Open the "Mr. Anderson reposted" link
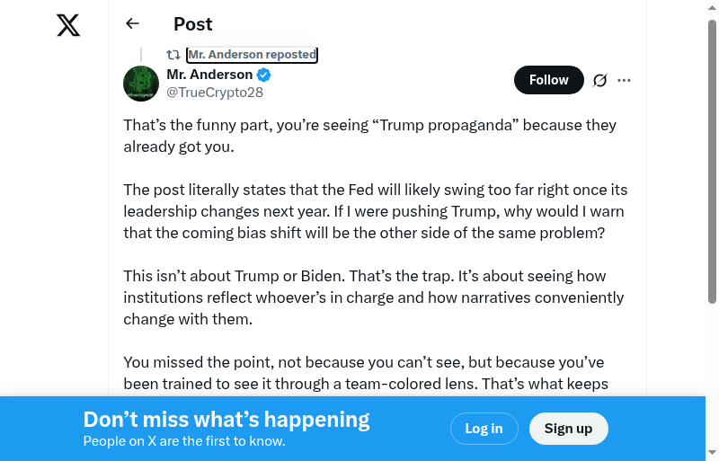Image resolution: width=719 pixels, height=461 pixels. [252, 55]
